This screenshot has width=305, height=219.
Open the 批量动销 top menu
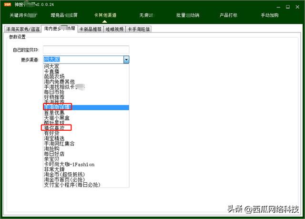coord(188,15)
